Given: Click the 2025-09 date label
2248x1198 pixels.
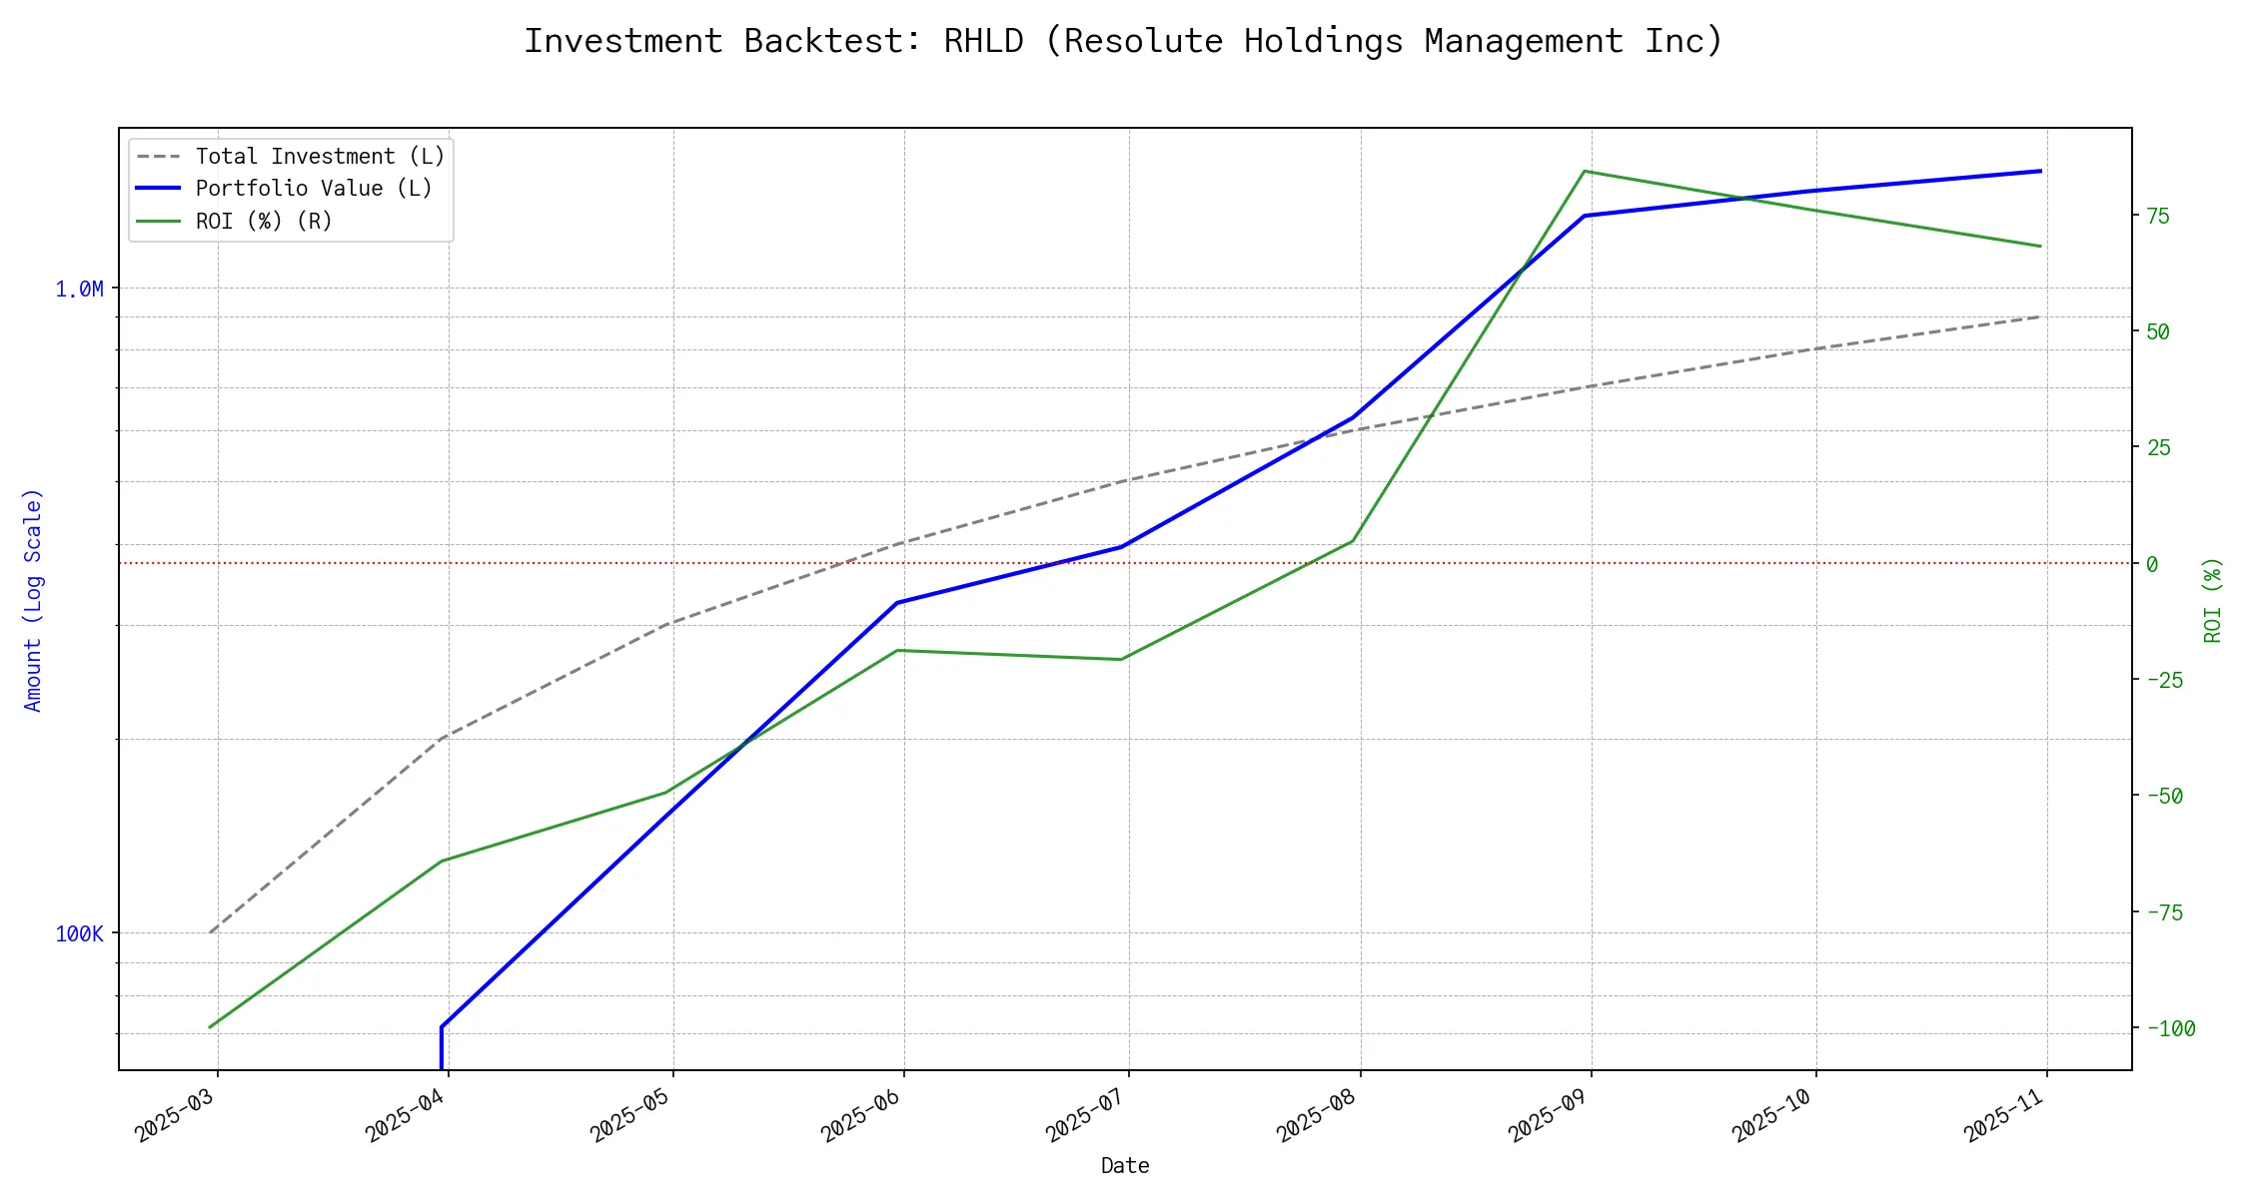Looking at the screenshot, I should click(x=1548, y=1115).
